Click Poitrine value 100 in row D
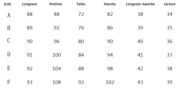Viewport: 181px width, 92px height. 57,55
